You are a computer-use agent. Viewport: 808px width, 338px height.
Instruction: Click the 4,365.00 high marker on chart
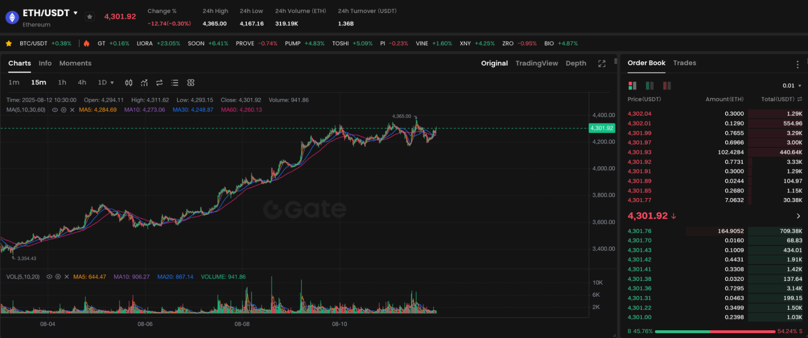(x=401, y=116)
